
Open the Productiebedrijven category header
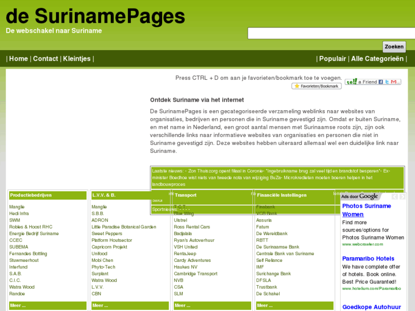tap(47, 195)
